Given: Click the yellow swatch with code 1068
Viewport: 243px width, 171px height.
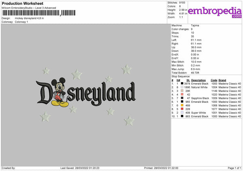Looking at the screenshot, I should pos(182,105).
